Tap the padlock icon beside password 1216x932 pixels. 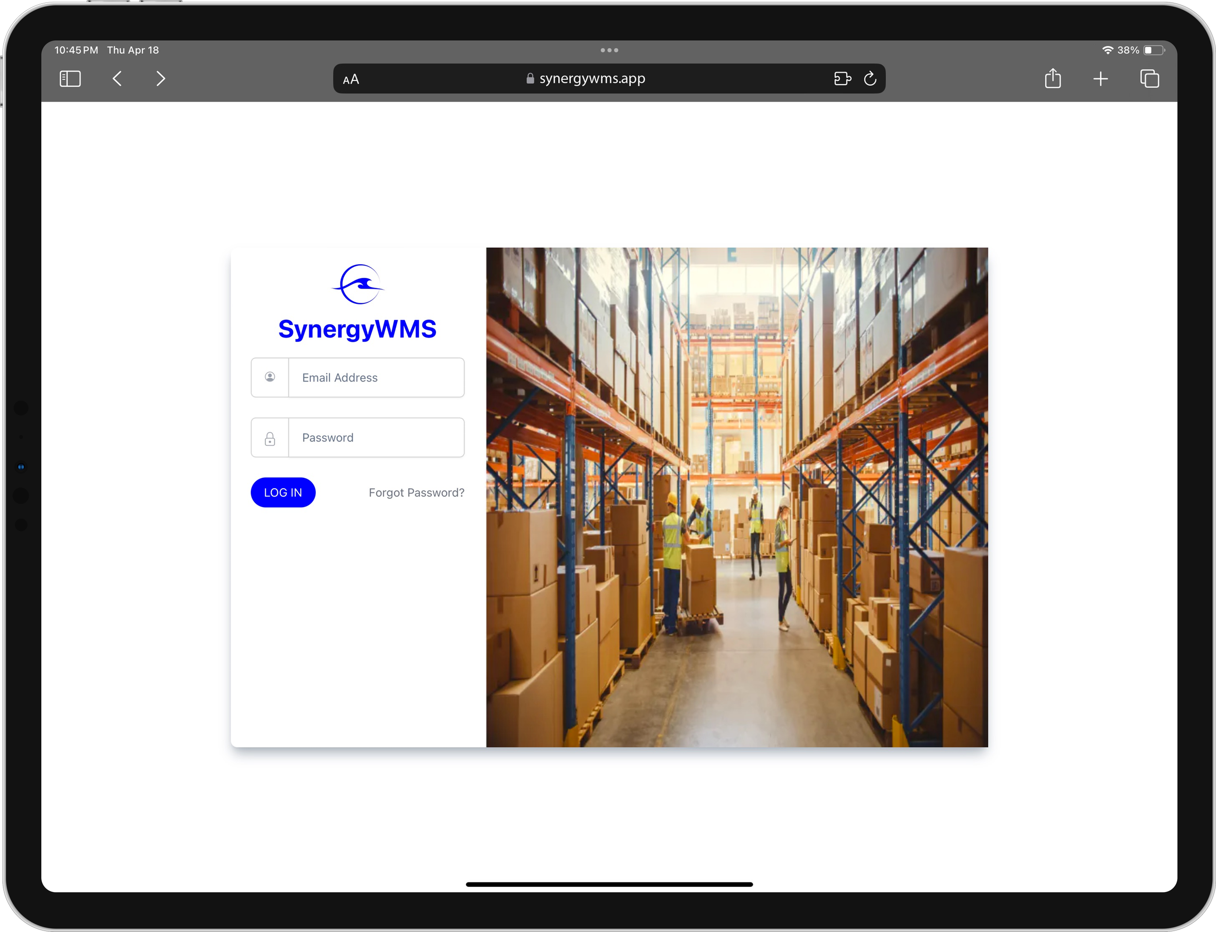tap(270, 439)
